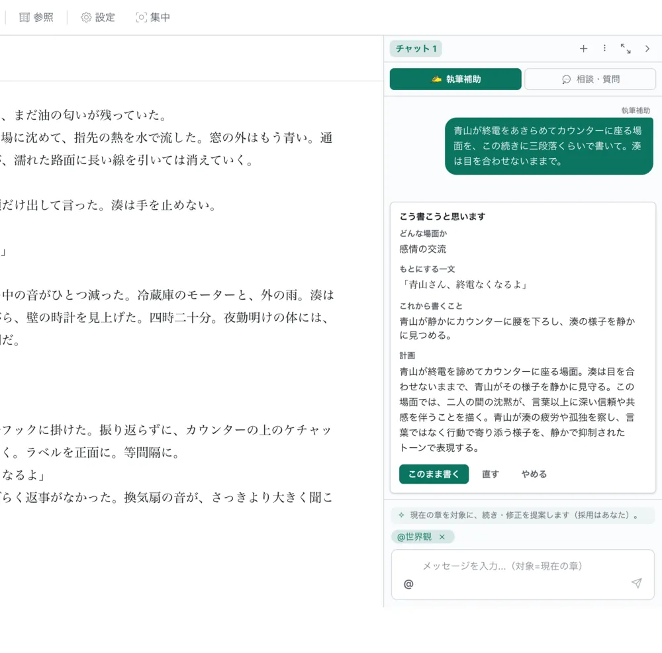This screenshot has height=653, width=662.
Task: Collapse chat panel with right chevron
Action: pyautogui.click(x=647, y=48)
